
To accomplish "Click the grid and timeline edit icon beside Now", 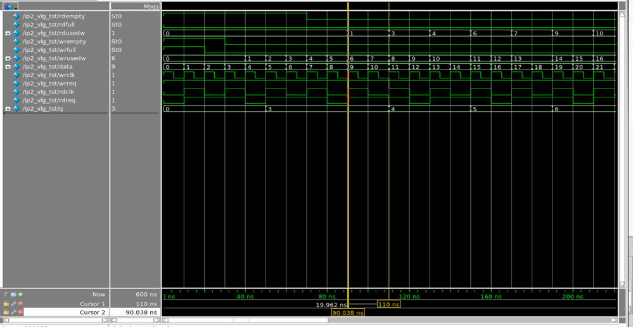I will (x=13, y=294).
